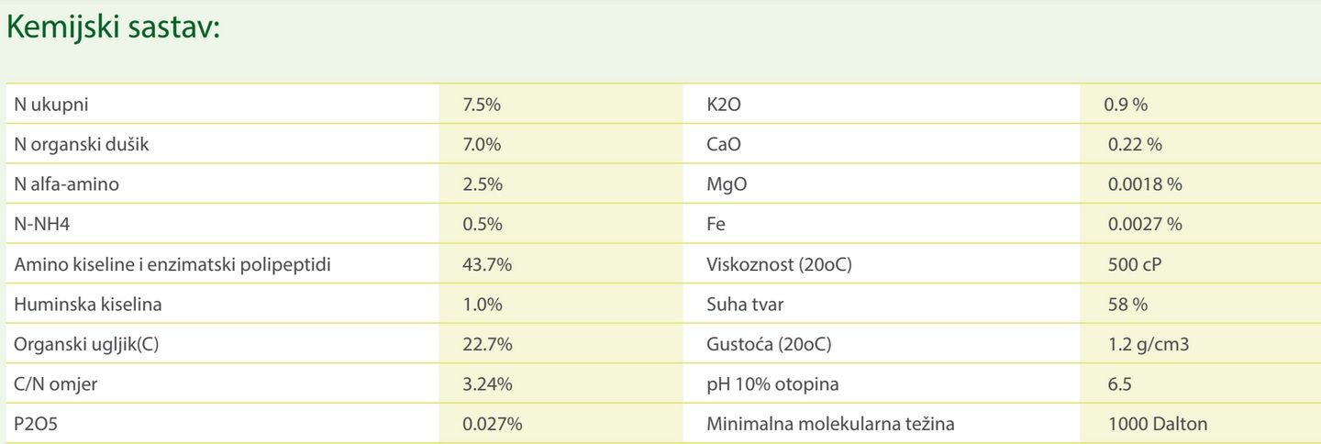This screenshot has width=1321, height=444.
Task: Select the '1000 Dalton' value
Action: 1158,424
